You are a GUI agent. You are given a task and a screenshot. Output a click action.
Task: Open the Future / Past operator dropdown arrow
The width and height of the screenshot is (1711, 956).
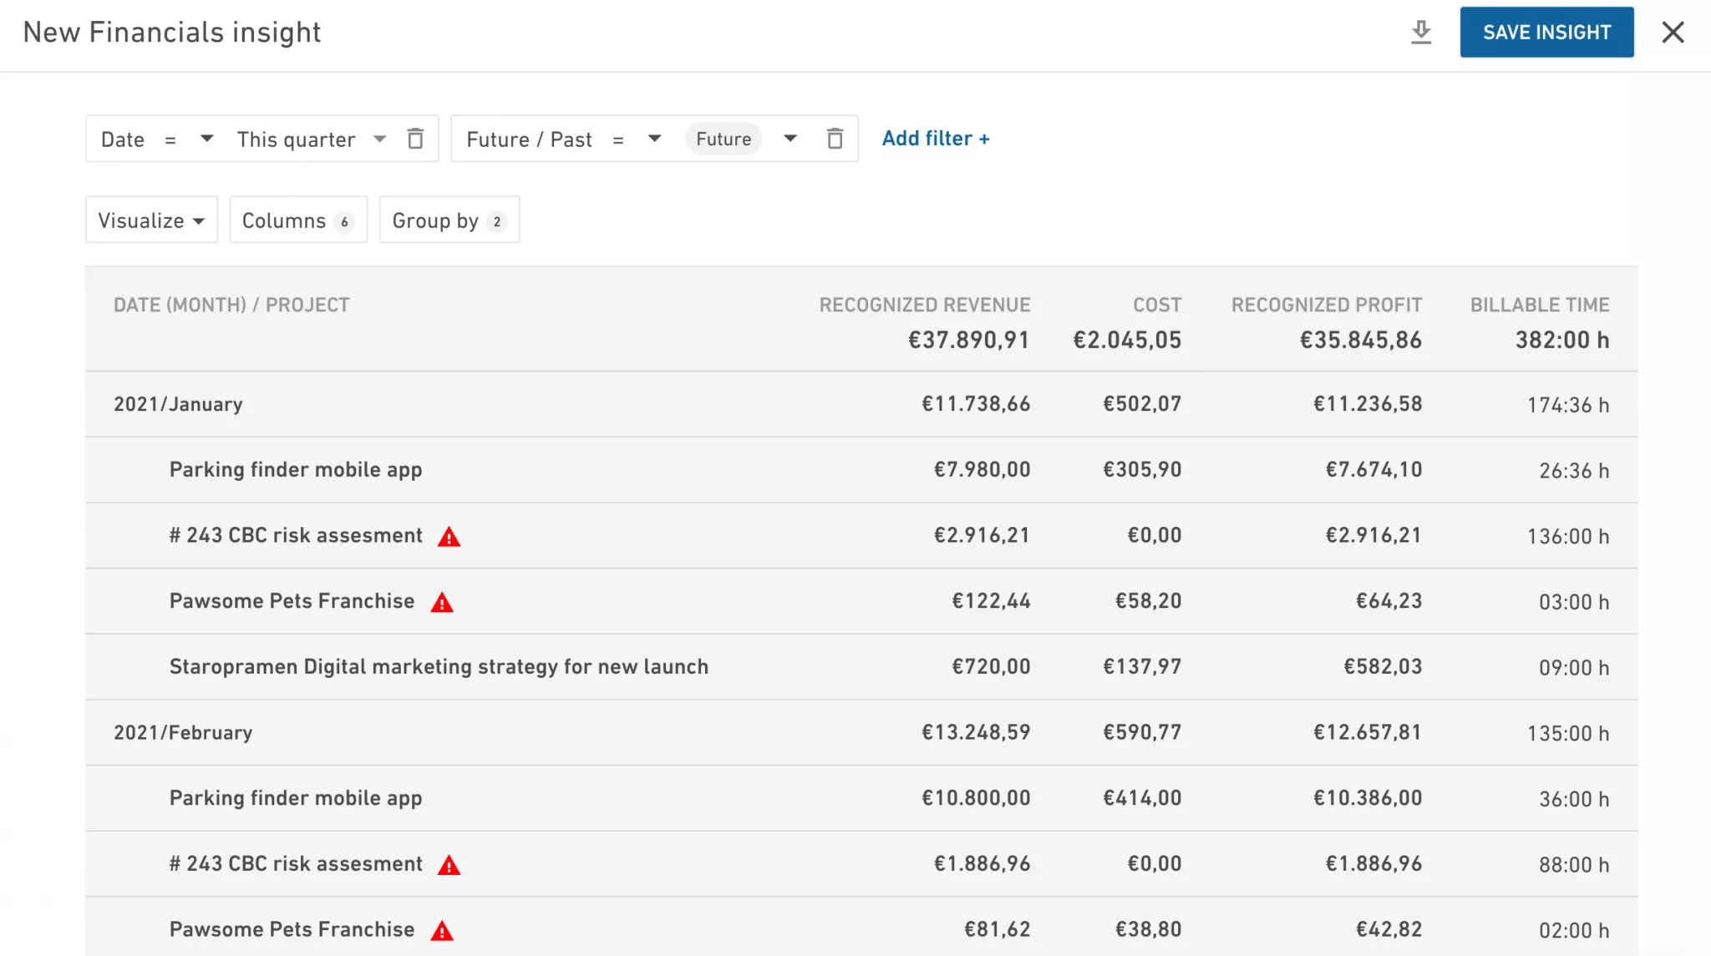(x=654, y=139)
